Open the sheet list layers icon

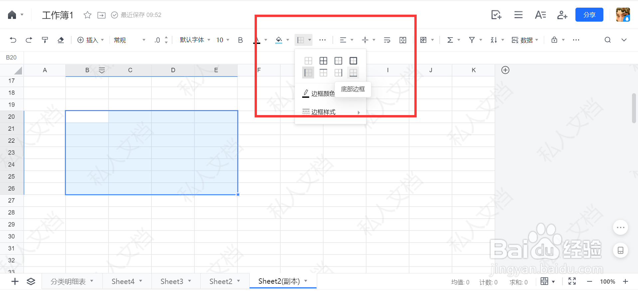click(31, 282)
